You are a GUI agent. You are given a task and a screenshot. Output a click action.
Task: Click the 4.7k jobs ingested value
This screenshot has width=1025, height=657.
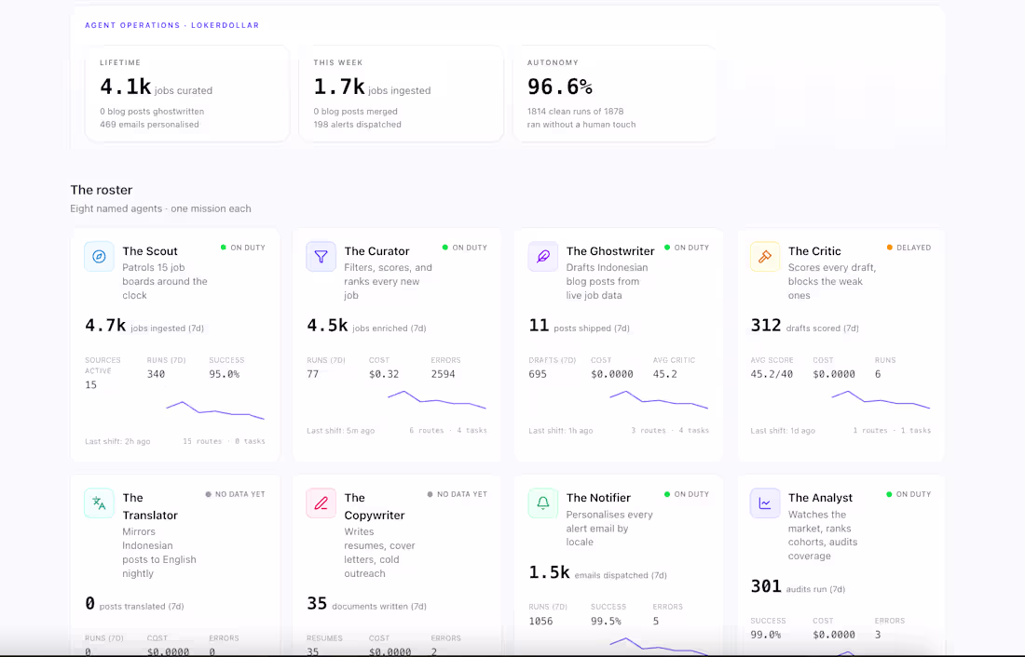tap(105, 325)
